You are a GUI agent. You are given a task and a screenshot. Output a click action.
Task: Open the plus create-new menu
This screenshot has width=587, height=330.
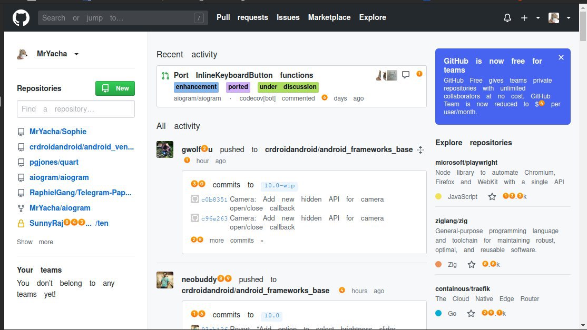tap(530, 17)
